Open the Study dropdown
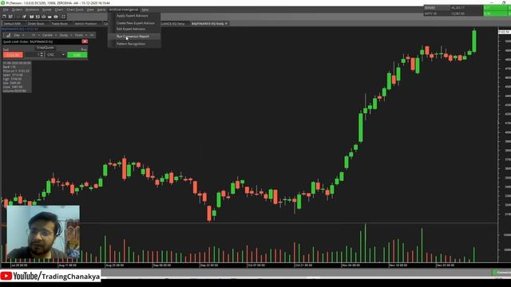Image resolution: width=511 pixels, height=287 pixels. pyautogui.click(x=65, y=35)
